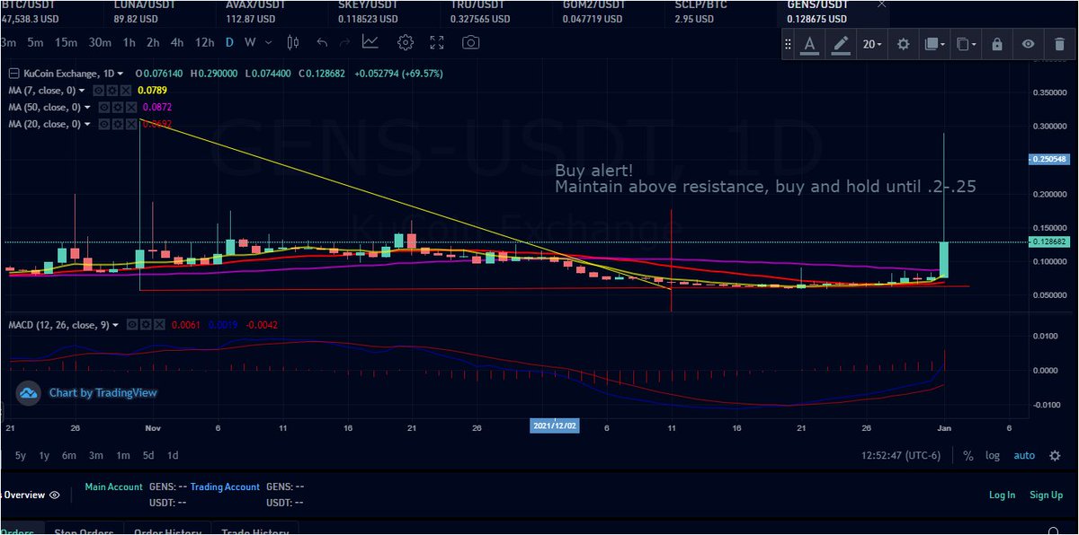Remove the MA 20 indicator
This screenshot has height=535, width=1079.
point(130,124)
